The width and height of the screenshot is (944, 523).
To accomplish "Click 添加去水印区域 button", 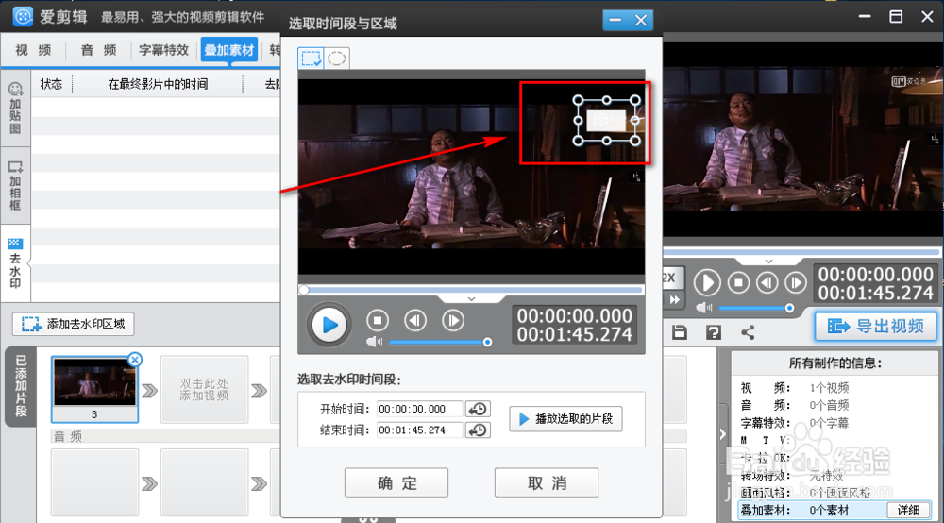I will pos(74,324).
